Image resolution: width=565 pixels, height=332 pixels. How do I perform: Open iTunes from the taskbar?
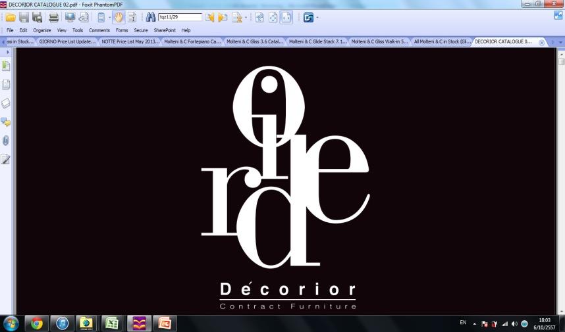click(x=62, y=323)
